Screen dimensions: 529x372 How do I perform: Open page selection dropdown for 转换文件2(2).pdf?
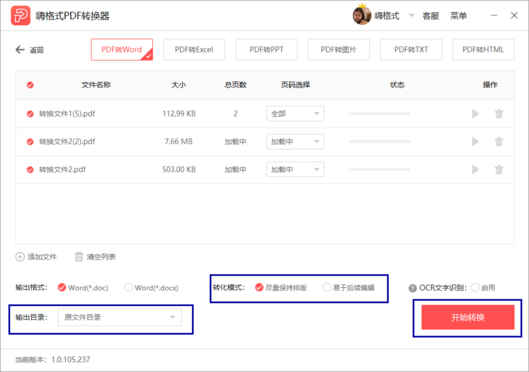coord(295,142)
